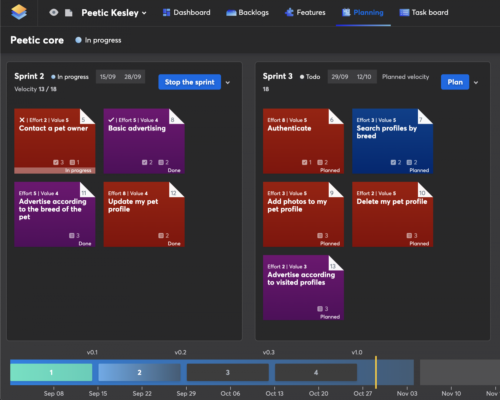Click the stacked layers app logo
The width and height of the screenshot is (500, 400).
(x=19, y=12)
